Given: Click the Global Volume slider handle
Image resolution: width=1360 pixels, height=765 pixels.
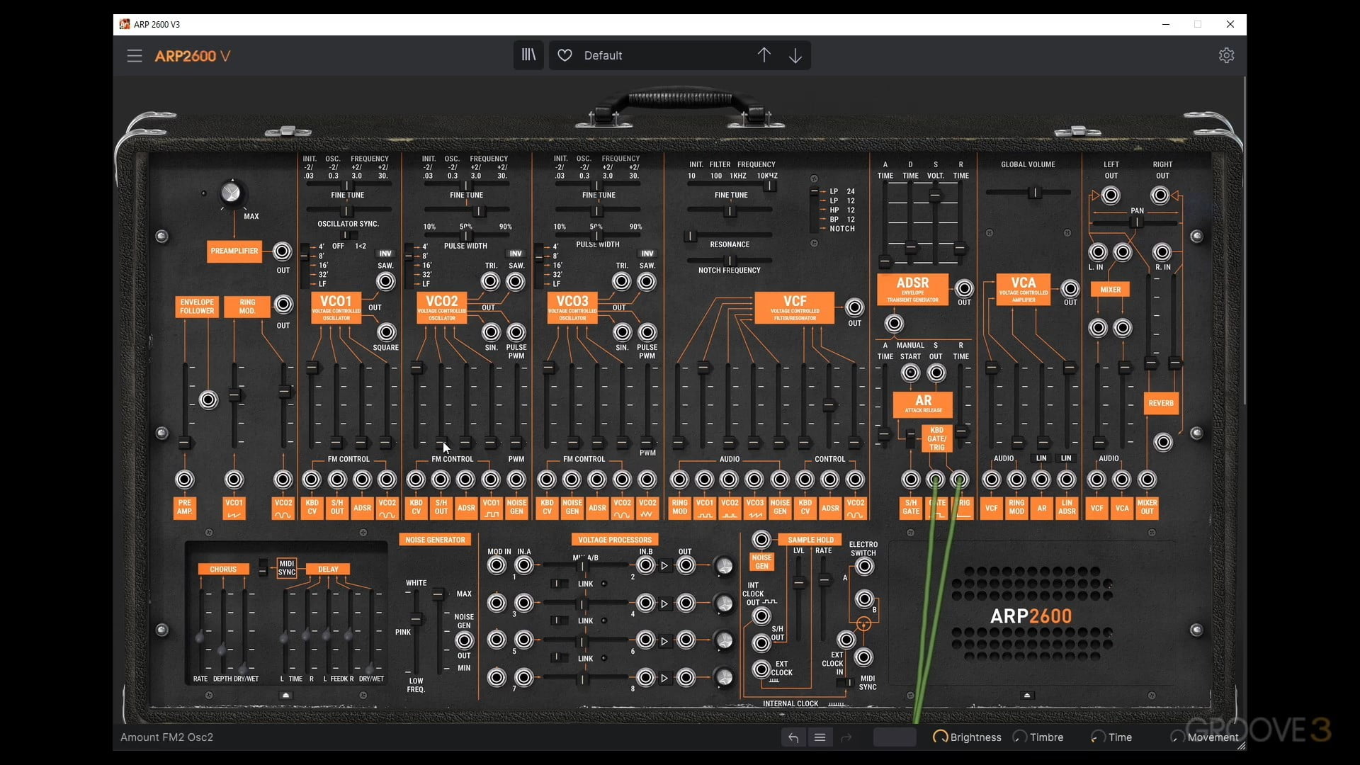Looking at the screenshot, I should tap(1035, 193).
